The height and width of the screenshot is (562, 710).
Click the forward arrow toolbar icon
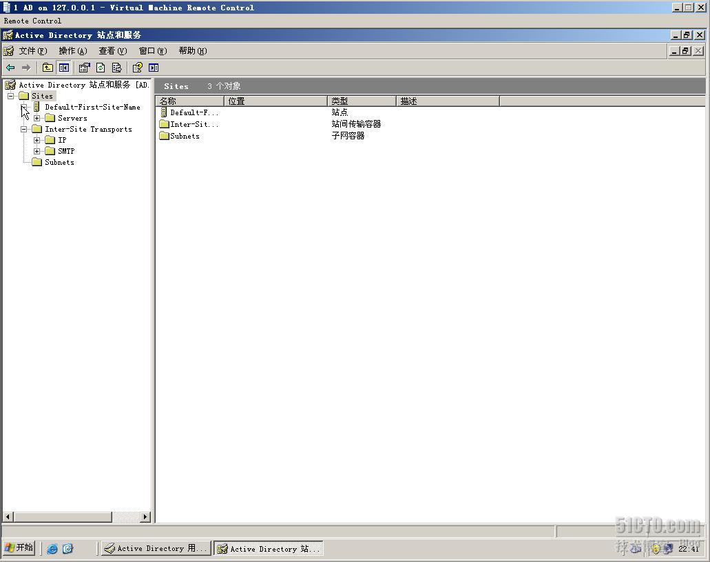tap(26, 68)
